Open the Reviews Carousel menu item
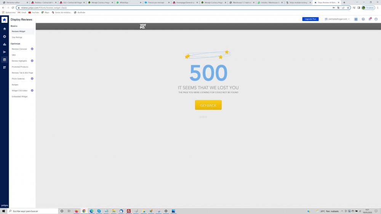The width and height of the screenshot is (381, 214). (x=19, y=49)
